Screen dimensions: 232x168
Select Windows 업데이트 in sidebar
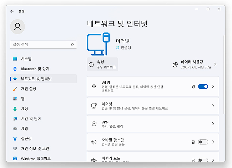click(43, 158)
